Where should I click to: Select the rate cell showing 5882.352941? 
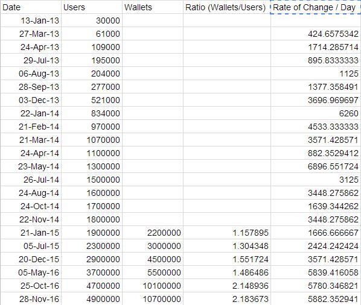pos(315,299)
